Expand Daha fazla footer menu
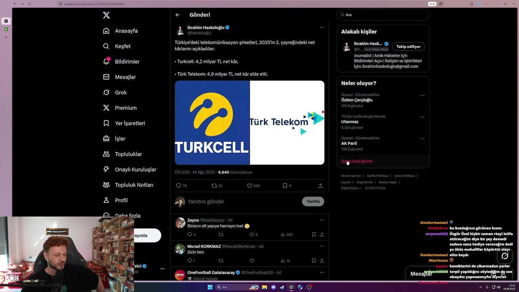Screen dimensions: 519x292 (351, 188)
